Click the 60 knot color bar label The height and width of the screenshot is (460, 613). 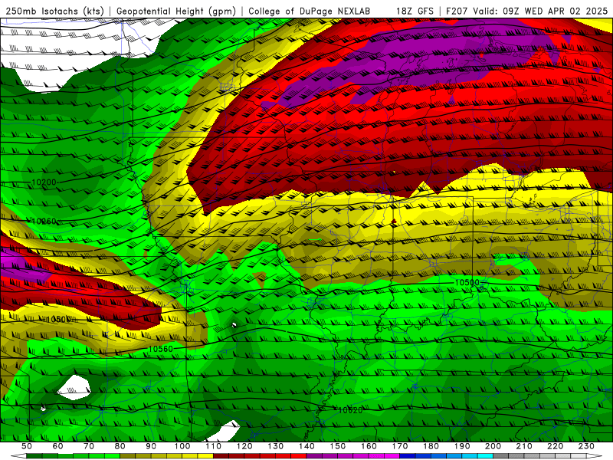coord(57,446)
